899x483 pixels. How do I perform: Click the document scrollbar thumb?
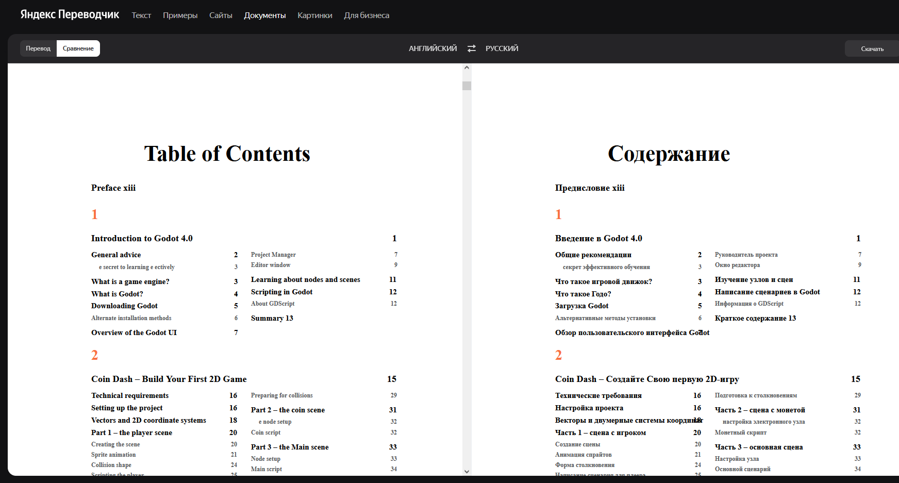pyautogui.click(x=467, y=86)
